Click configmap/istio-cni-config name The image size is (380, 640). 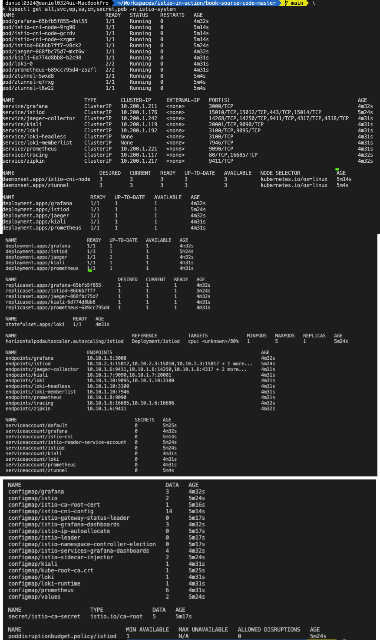click(x=51, y=511)
